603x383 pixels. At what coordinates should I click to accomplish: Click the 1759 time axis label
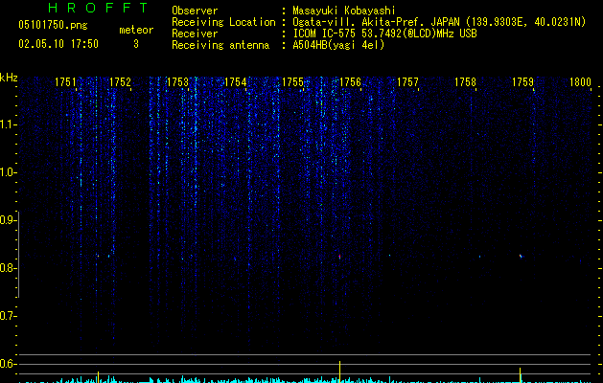(522, 82)
